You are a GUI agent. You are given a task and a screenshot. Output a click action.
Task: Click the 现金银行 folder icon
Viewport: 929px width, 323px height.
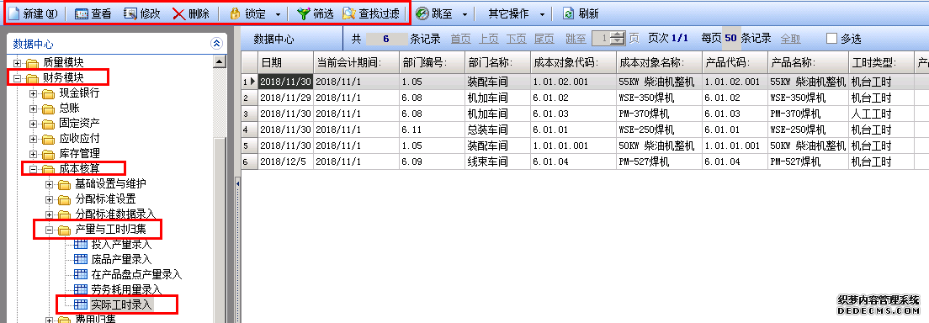click(49, 93)
